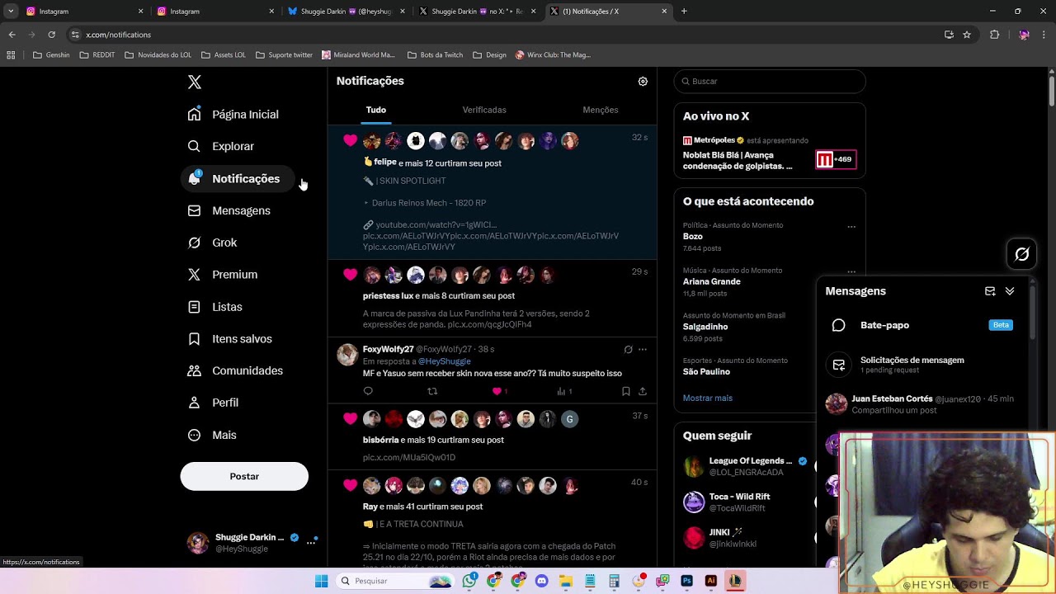Unlike FoxyWolfy27's post
Screen dimensions: 1056x594
tap(497, 391)
